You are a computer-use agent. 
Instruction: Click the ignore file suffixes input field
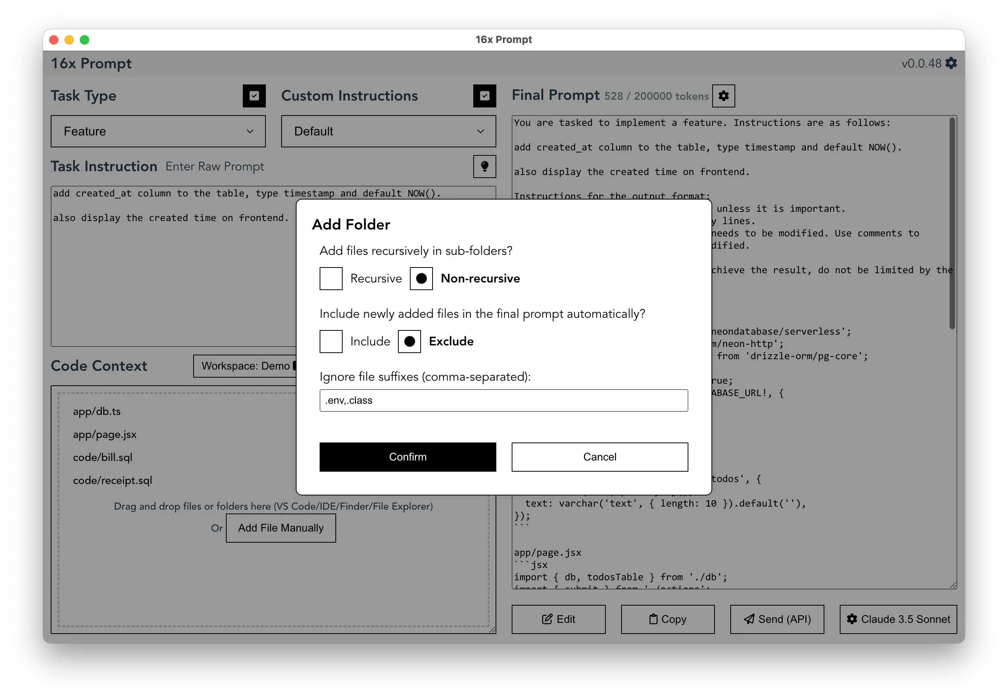pyautogui.click(x=504, y=400)
